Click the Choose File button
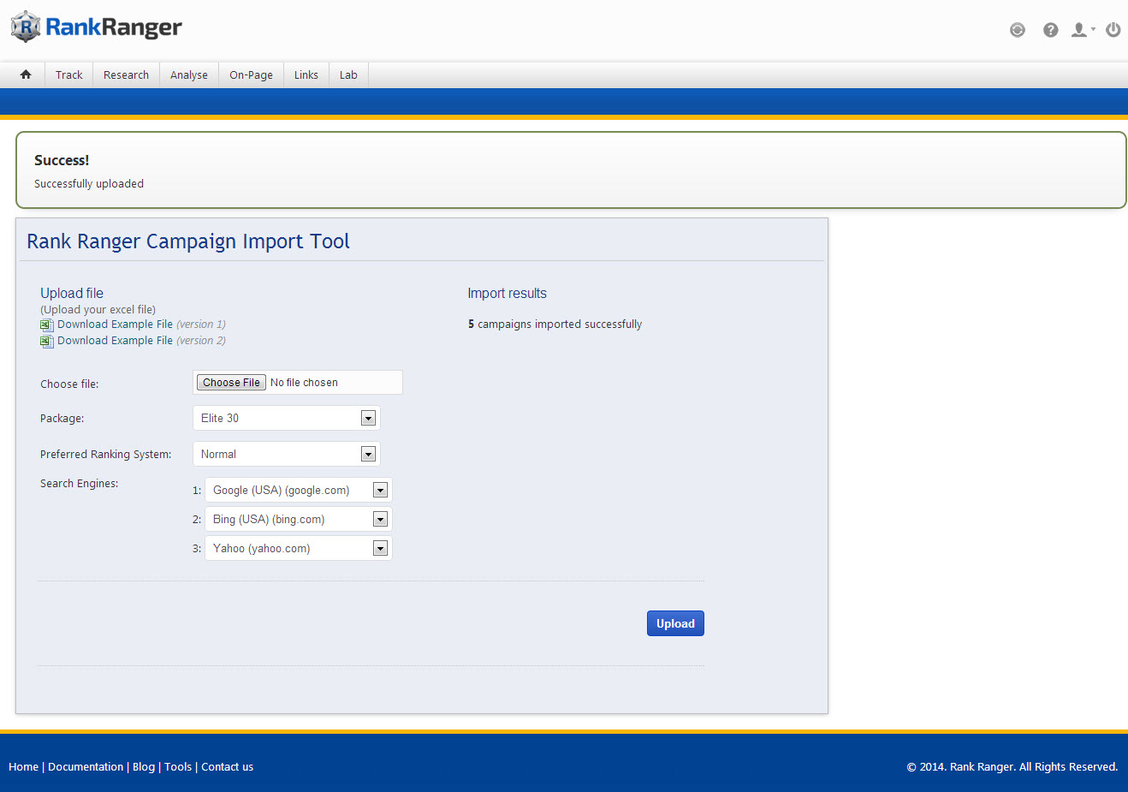Screen dimensions: 1128x792 (231, 383)
